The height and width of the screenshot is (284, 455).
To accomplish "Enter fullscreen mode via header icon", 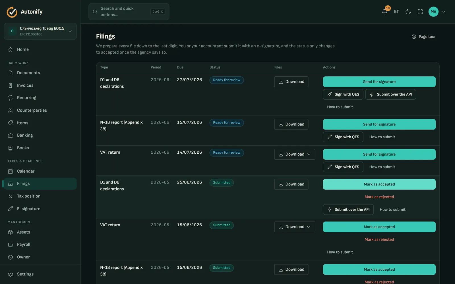I will (x=420, y=12).
